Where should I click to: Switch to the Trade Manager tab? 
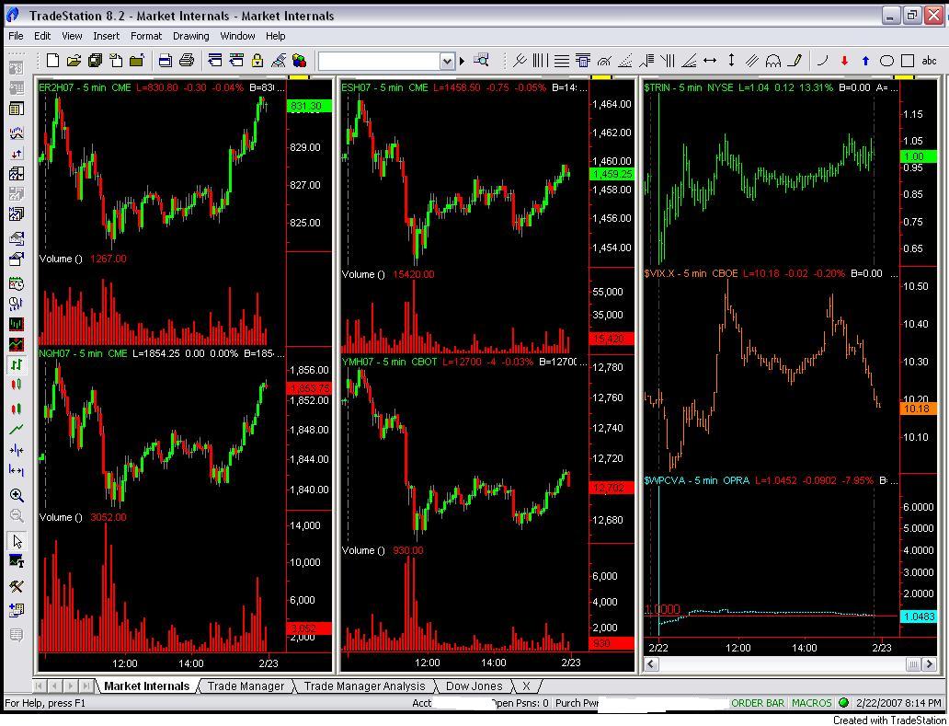click(246, 686)
